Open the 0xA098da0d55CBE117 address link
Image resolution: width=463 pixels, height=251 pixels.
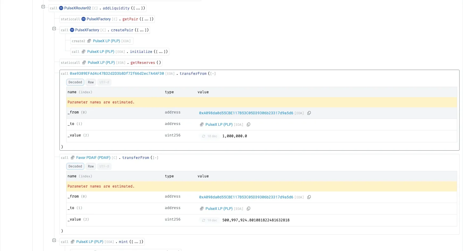coord(246,113)
